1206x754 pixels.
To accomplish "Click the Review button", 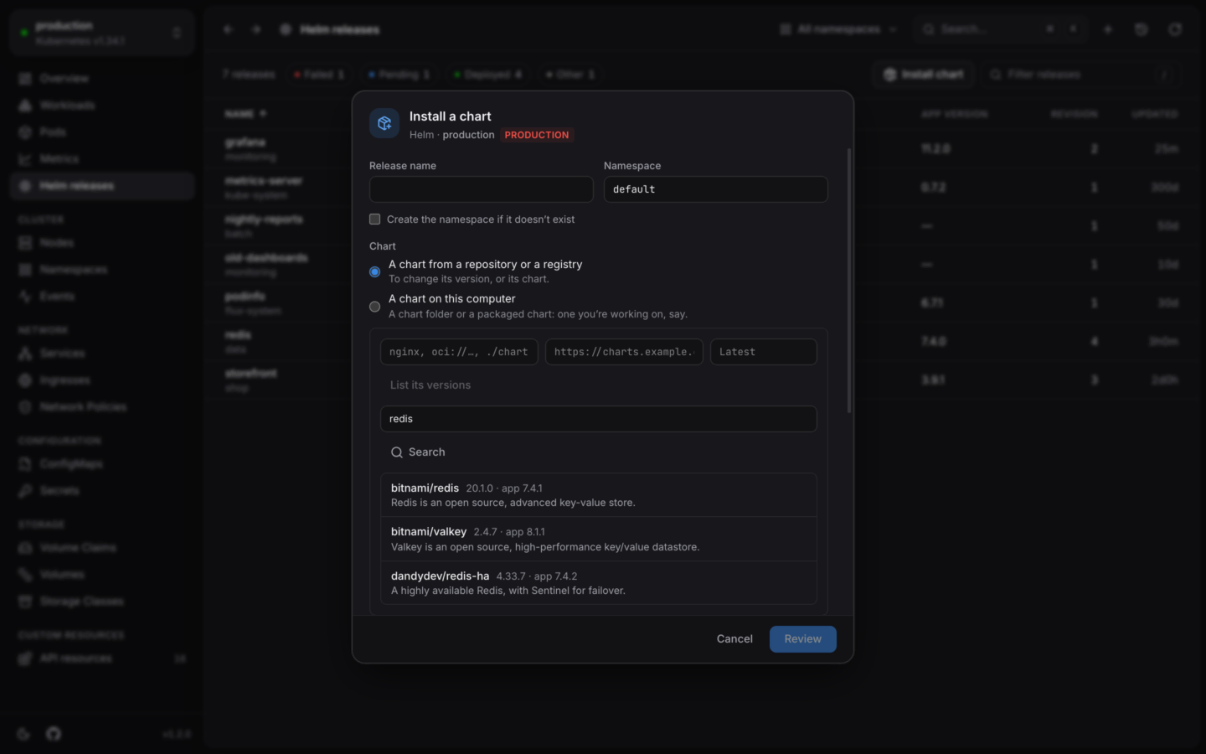I will pyautogui.click(x=802, y=639).
